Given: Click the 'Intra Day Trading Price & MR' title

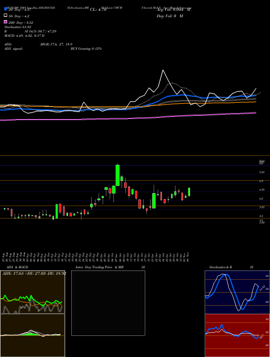Looking at the screenshot, I should coord(99,267).
